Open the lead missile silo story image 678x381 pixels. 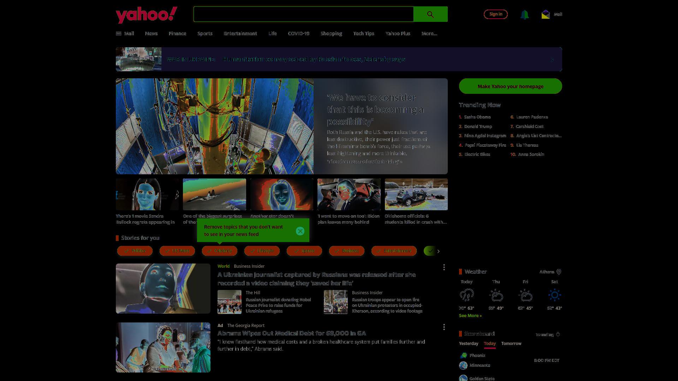(x=215, y=126)
